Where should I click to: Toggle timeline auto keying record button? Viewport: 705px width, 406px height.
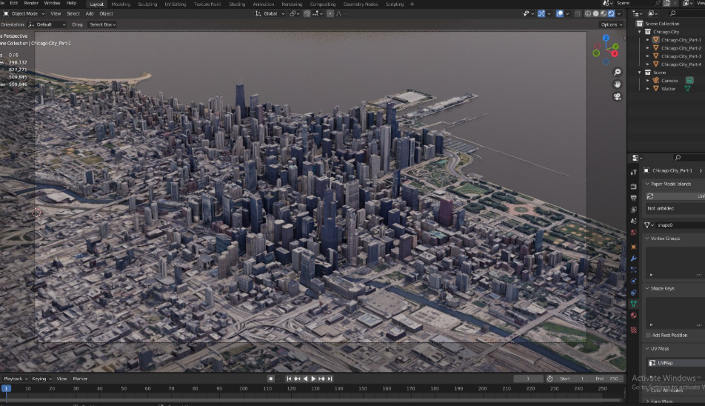point(270,379)
